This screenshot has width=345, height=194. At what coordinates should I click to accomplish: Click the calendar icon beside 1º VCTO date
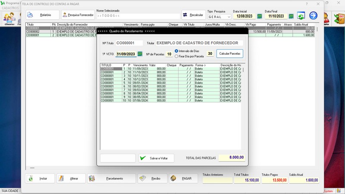pyautogui.click(x=140, y=54)
